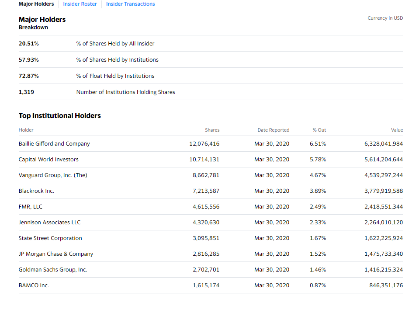Click 'Number of Institutions Holding Shares'
Image resolution: width=419 pixels, height=324 pixels.
[125, 92]
